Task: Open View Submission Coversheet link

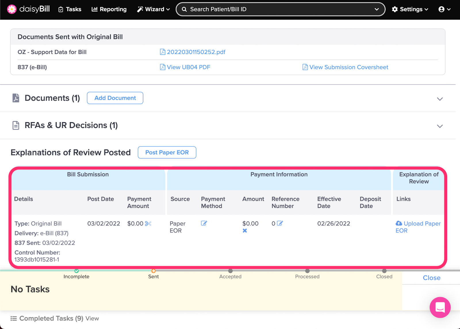Action: pos(348,67)
